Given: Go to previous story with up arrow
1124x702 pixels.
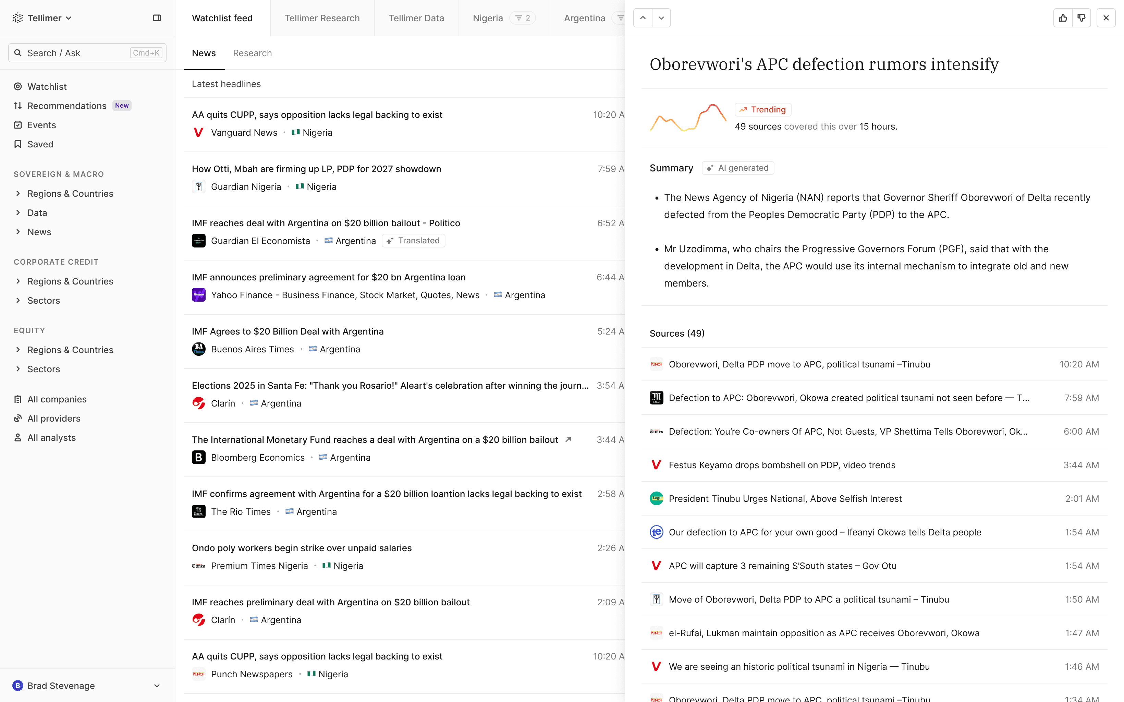Looking at the screenshot, I should (643, 18).
